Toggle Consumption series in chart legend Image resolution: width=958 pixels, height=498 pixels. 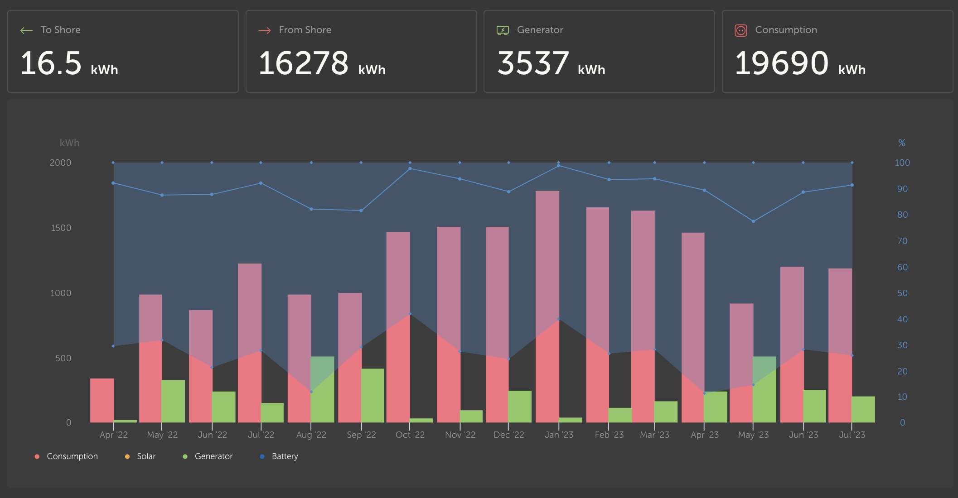(x=72, y=456)
